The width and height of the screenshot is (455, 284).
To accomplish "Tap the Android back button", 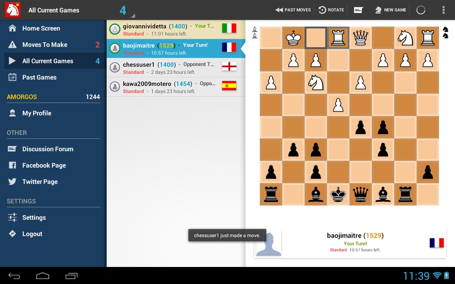I will [14, 276].
